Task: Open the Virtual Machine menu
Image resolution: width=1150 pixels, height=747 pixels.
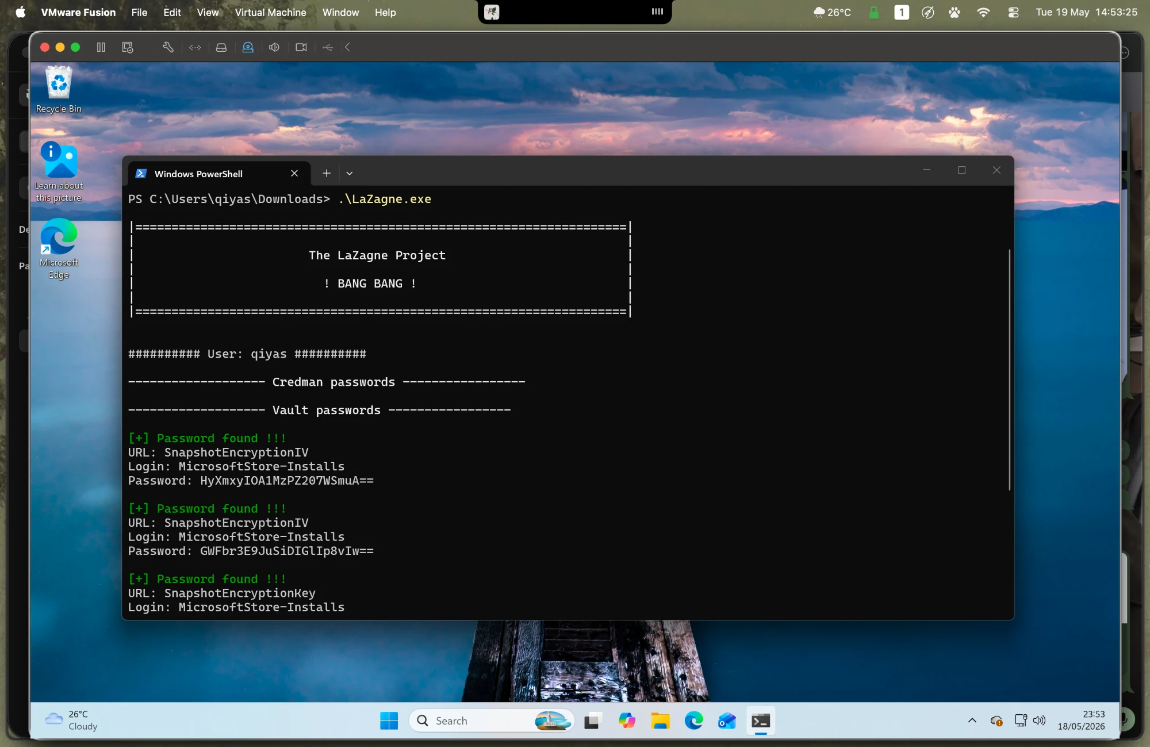Action: click(x=270, y=12)
